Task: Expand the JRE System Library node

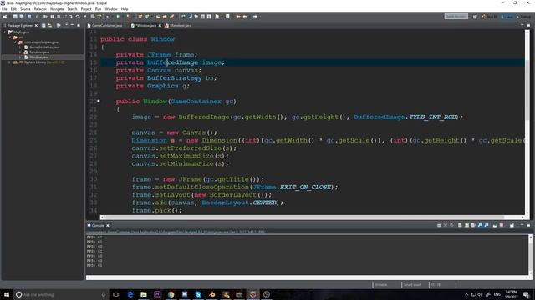Action: click(x=10, y=62)
